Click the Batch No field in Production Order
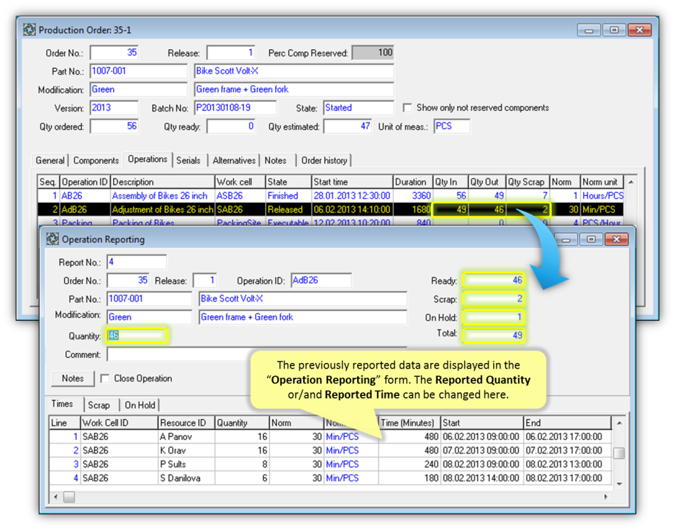675x530 pixels. click(x=236, y=107)
